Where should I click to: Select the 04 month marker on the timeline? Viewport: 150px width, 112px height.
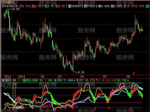coord(82,77)
